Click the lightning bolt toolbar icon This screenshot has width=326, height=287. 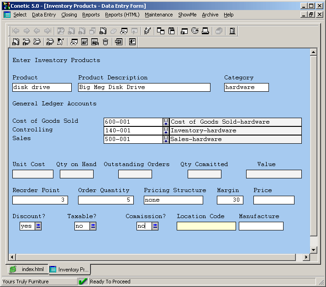pos(147,31)
